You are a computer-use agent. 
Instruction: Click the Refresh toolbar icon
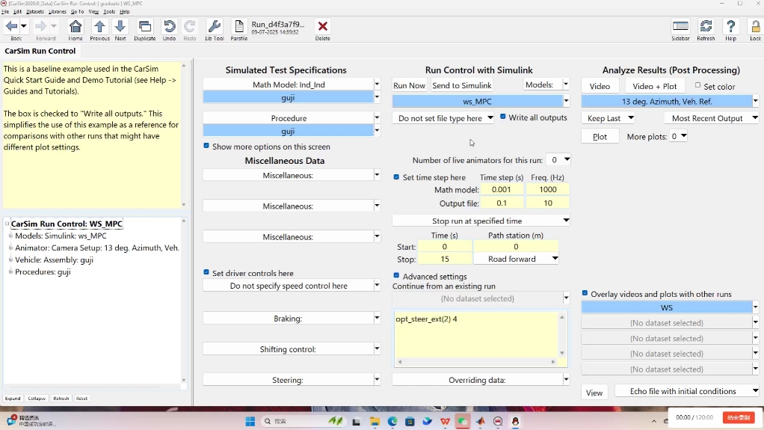706,26
